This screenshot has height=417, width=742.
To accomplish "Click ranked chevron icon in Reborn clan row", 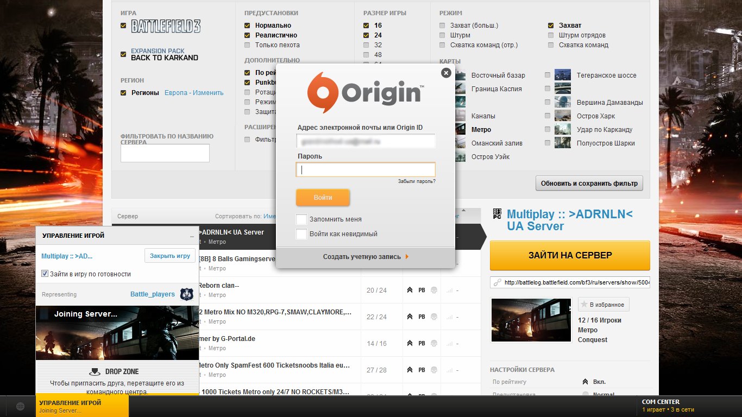I will click(x=410, y=290).
